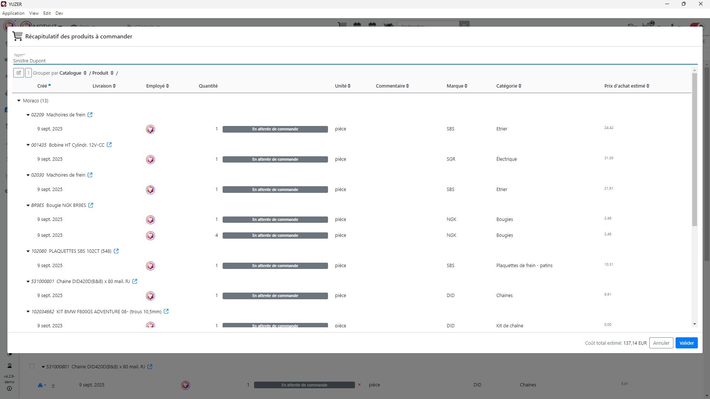The width and height of the screenshot is (710, 399).
Task: Sort the table by Prix d'achat estimé
Action: [626, 86]
